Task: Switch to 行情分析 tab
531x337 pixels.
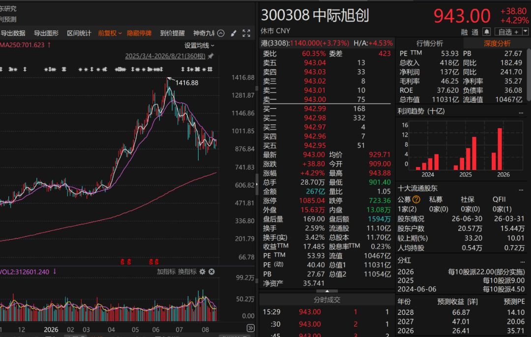Action: pos(430,43)
